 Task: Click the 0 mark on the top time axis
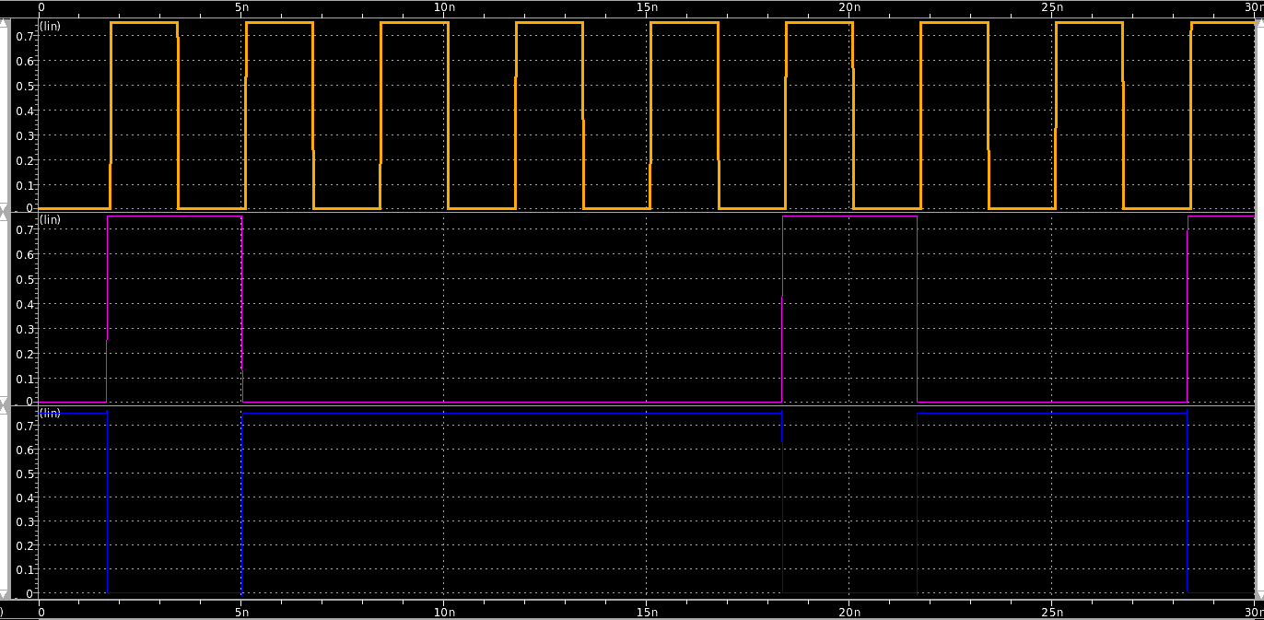(x=41, y=6)
